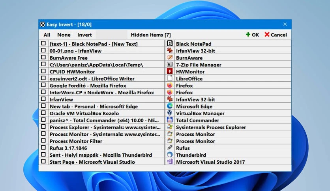This screenshot has width=330, height=191.
Task: Click the HWMonitor red lightning icon
Action: (170, 71)
